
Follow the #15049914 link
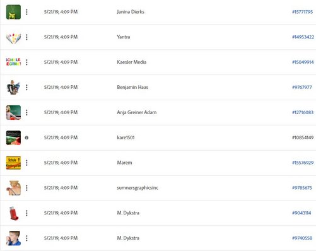[x=303, y=62]
